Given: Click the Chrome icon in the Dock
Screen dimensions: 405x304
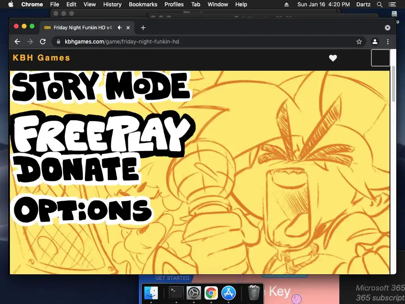Looking at the screenshot, I should pyautogui.click(x=211, y=293).
